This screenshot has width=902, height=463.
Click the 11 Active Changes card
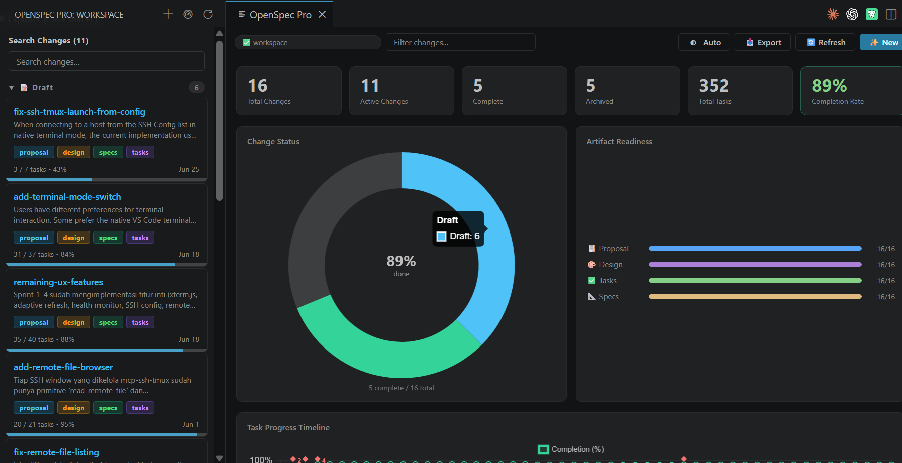[x=402, y=91]
